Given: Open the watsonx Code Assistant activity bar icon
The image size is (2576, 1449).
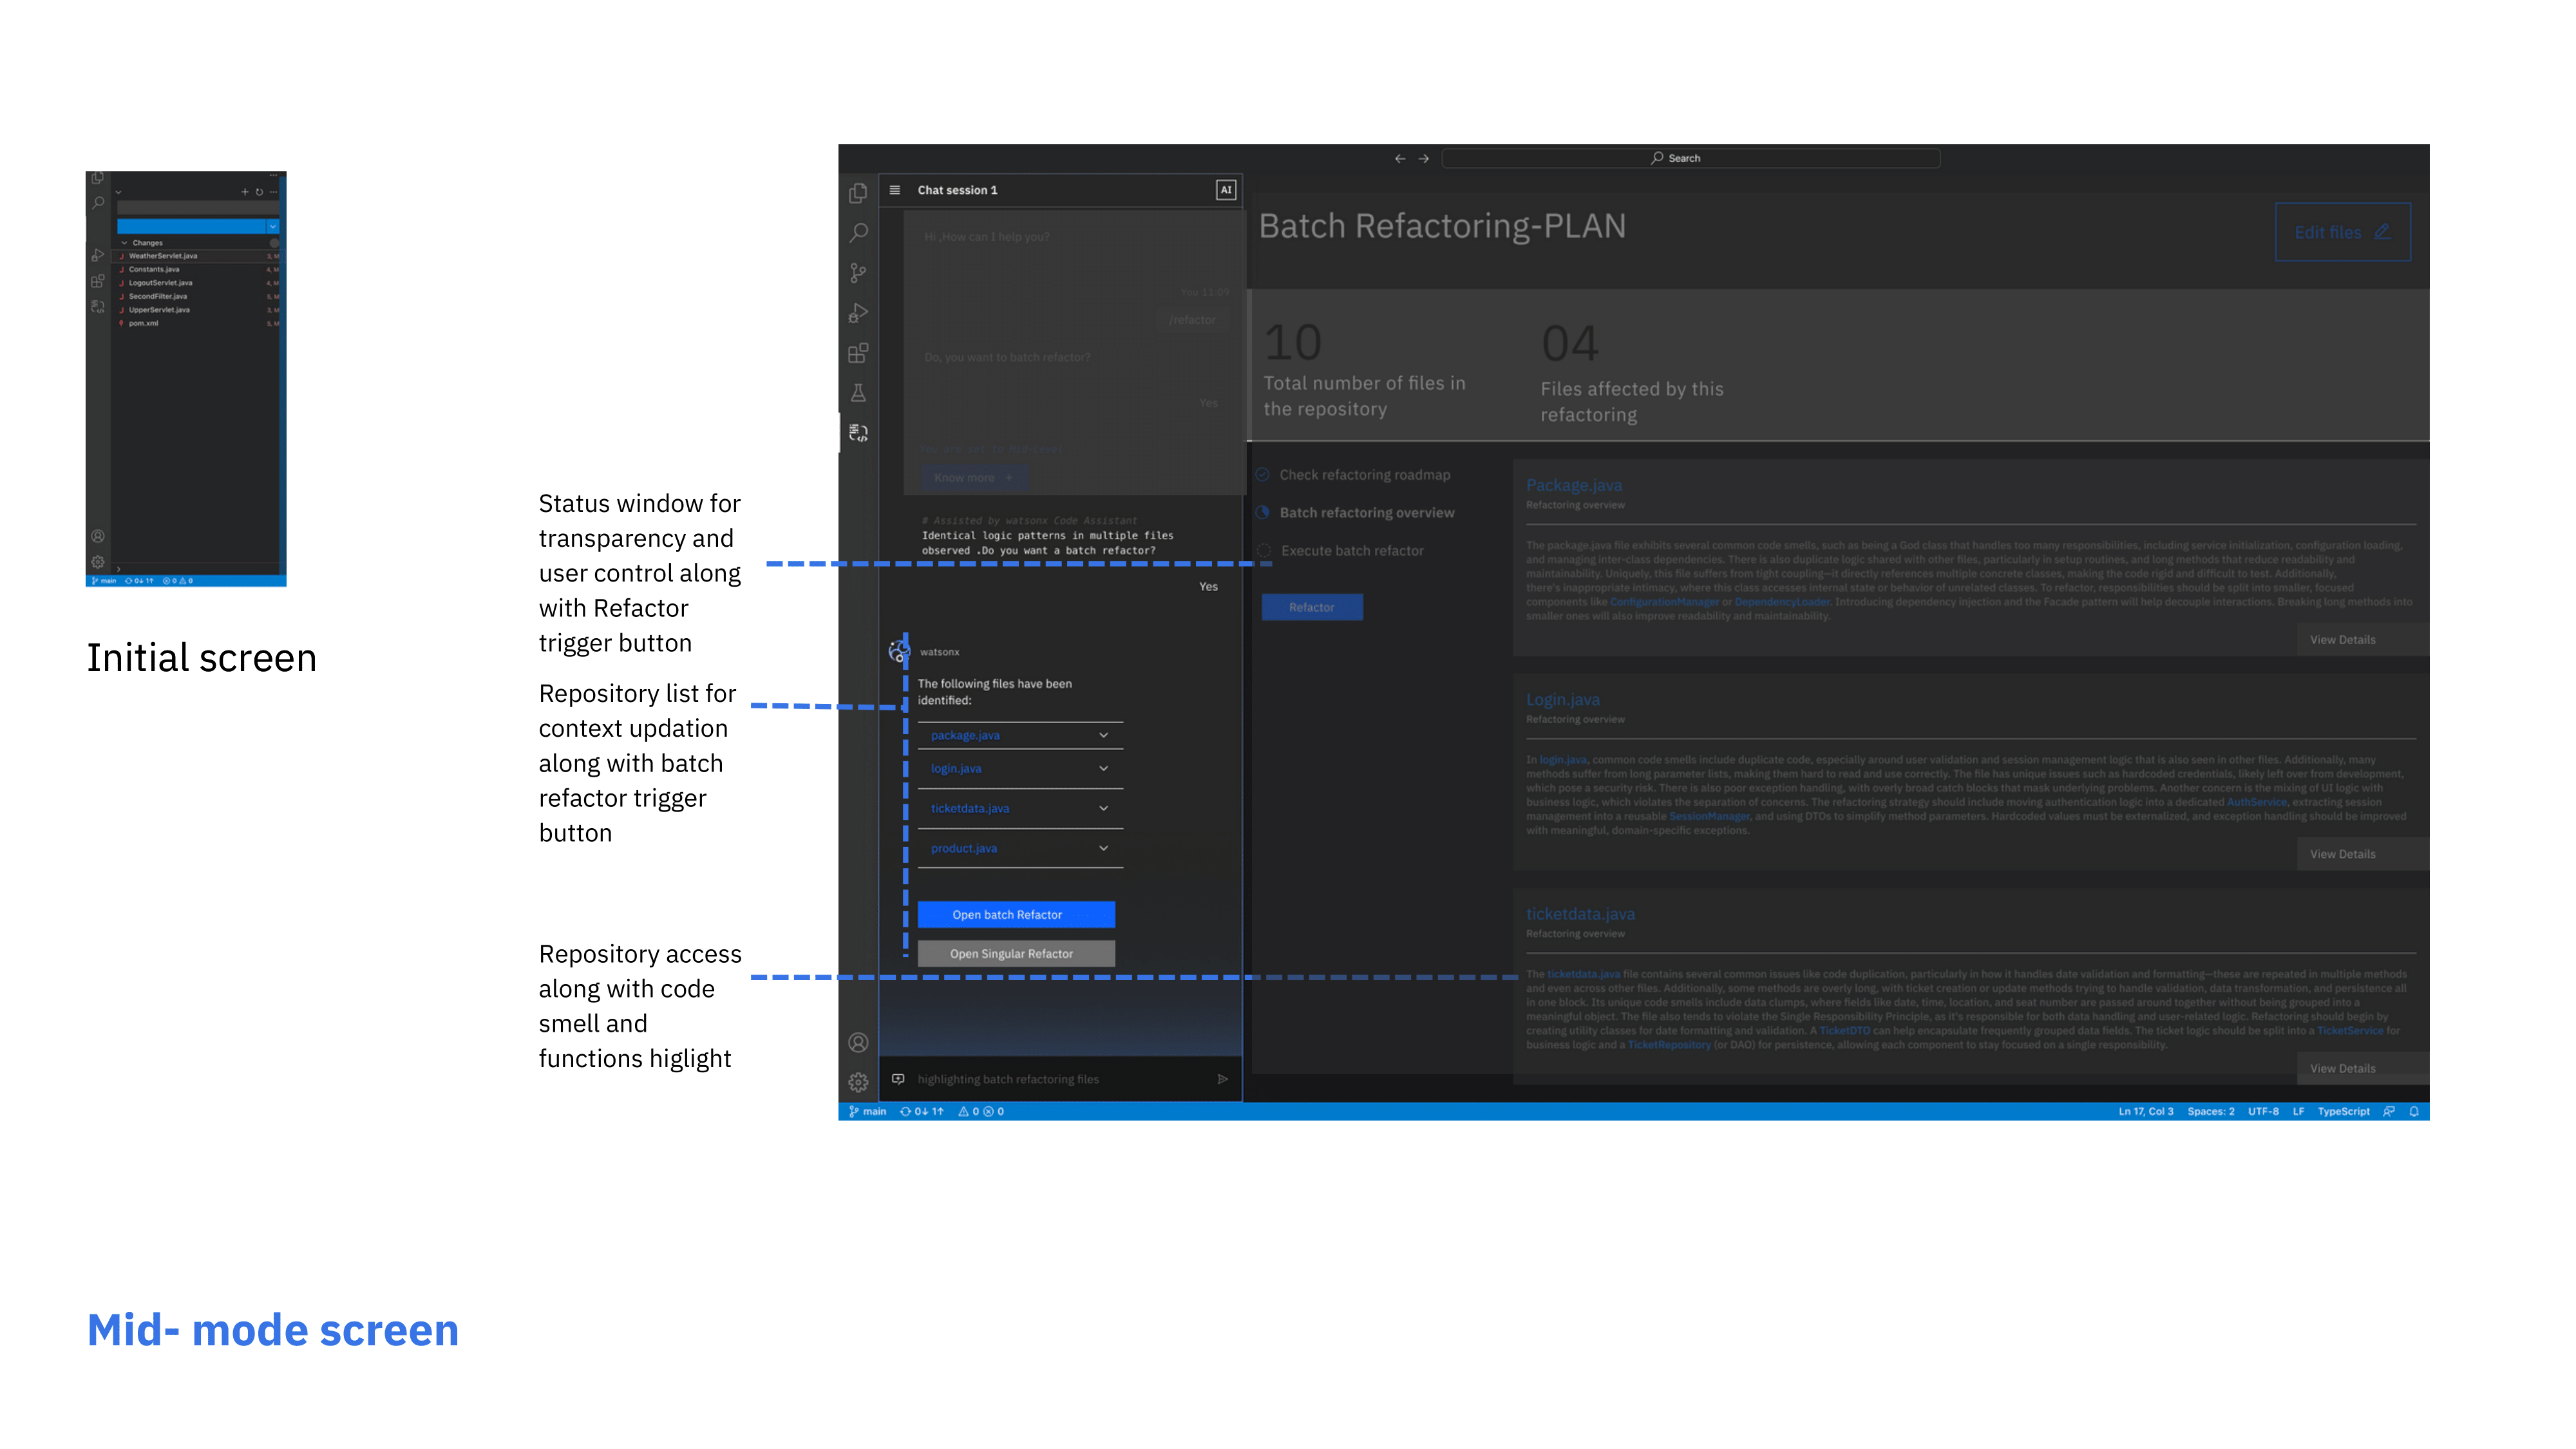Looking at the screenshot, I should point(858,433).
